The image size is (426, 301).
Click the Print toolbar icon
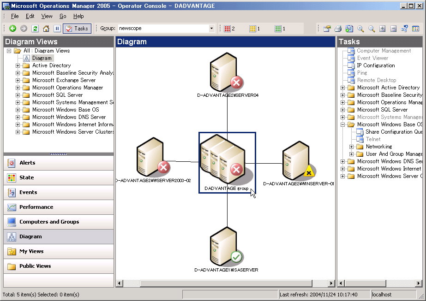tap(338, 29)
